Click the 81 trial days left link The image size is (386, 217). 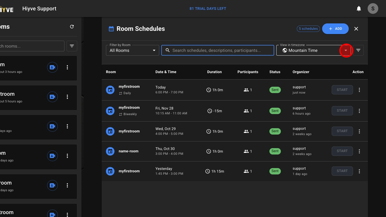click(208, 9)
